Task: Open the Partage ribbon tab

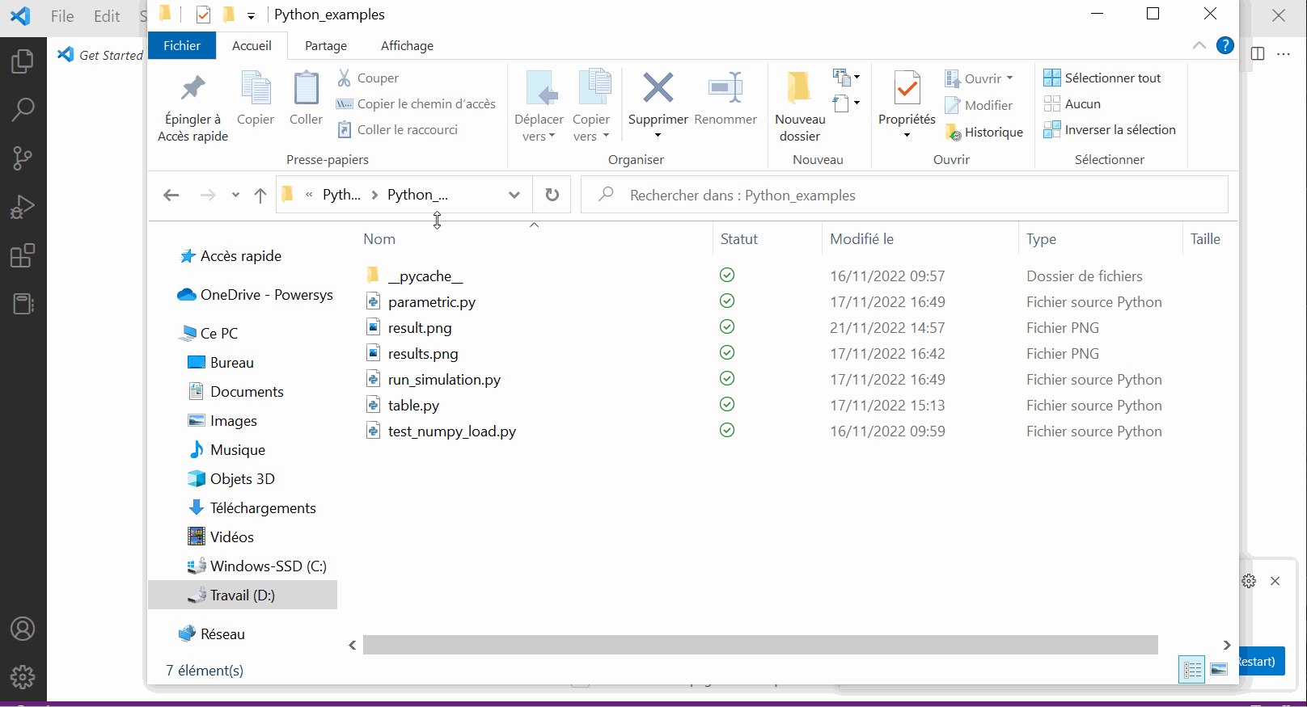Action: [x=326, y=46]
